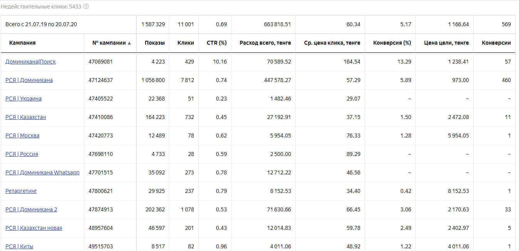Click the help icon next to invalid clicks

86,7
